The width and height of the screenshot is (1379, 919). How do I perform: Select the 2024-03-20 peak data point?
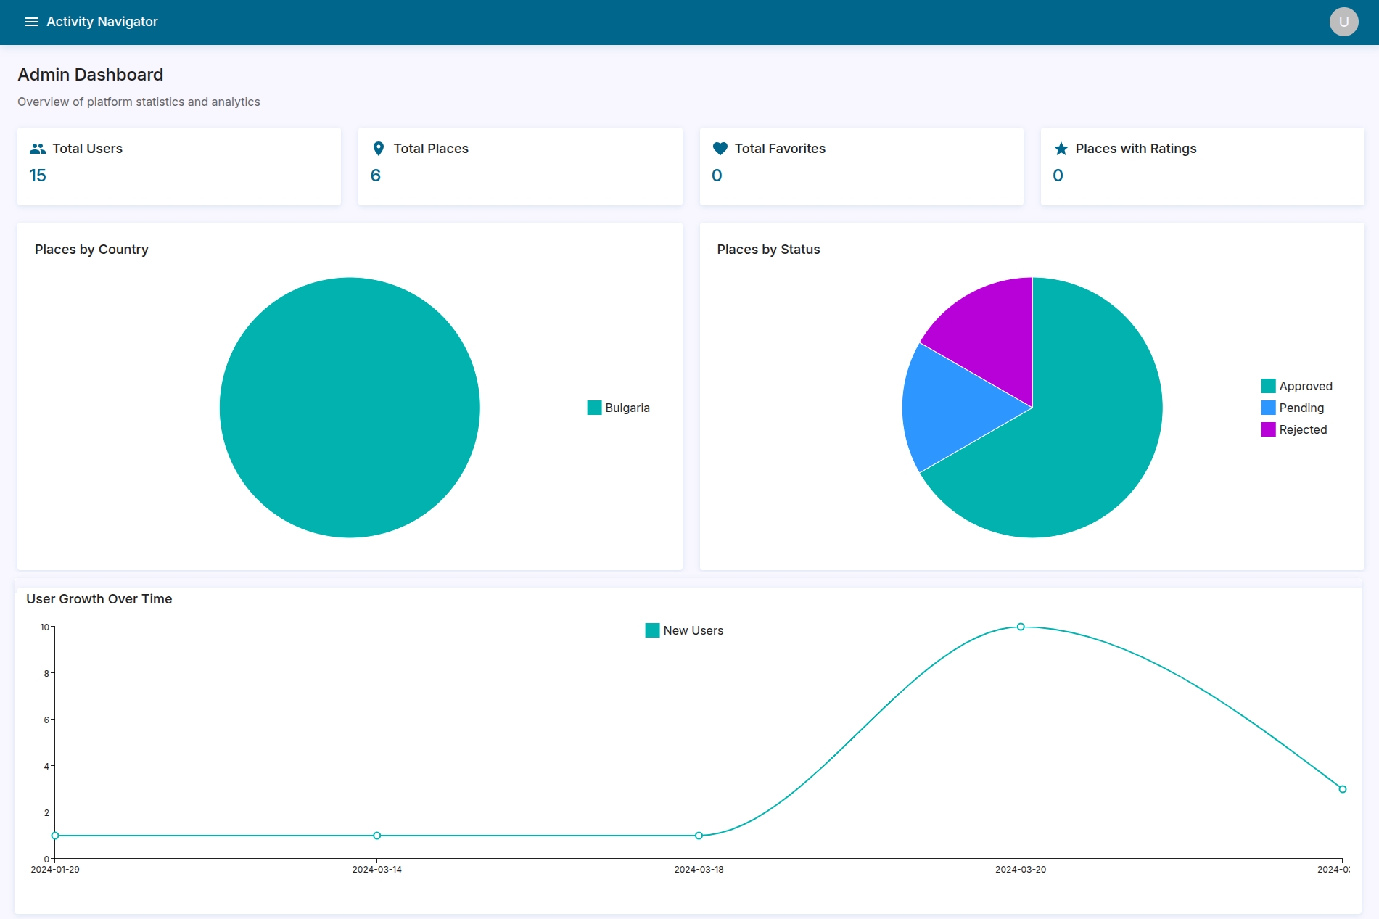pyautogui.click(x=1021, y=627)
